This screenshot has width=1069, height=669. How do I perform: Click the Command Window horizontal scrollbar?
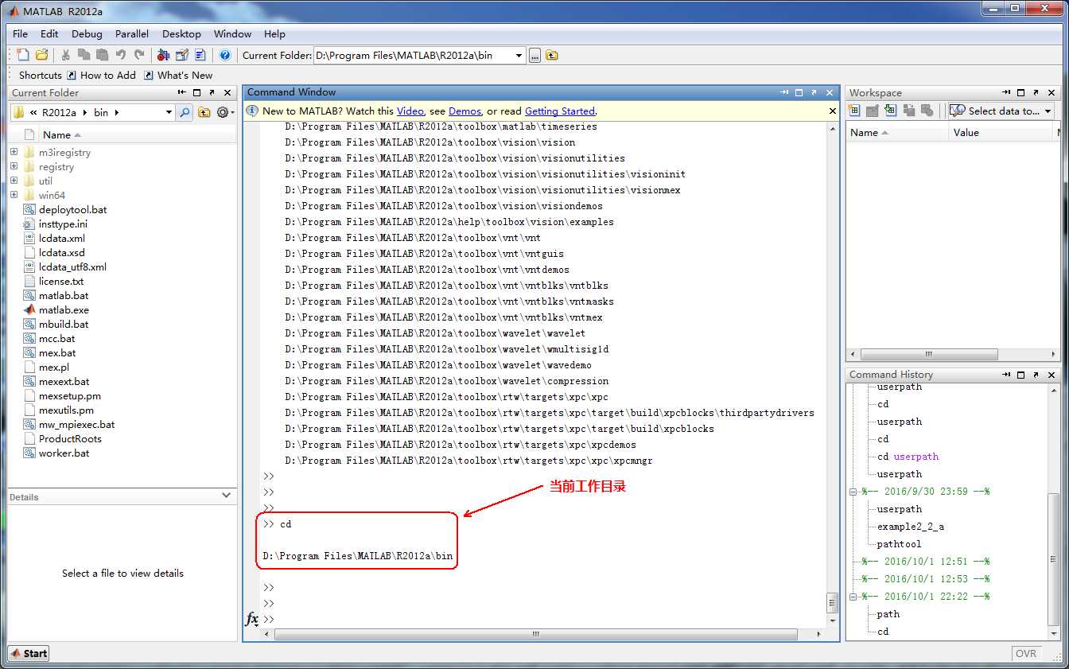[x=535, y=634]
